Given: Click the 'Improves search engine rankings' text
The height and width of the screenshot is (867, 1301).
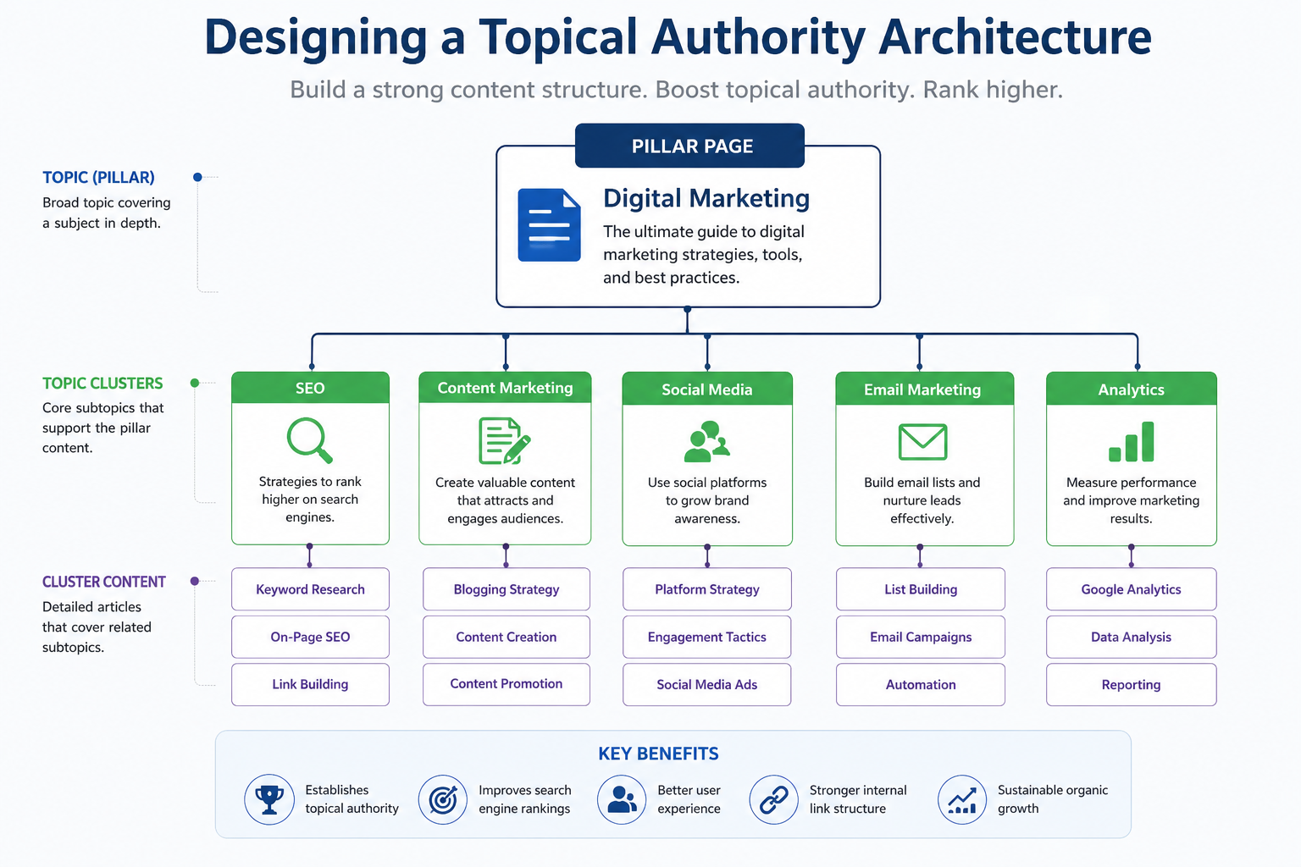Looking at the screenshot, I should click(525, 799).
